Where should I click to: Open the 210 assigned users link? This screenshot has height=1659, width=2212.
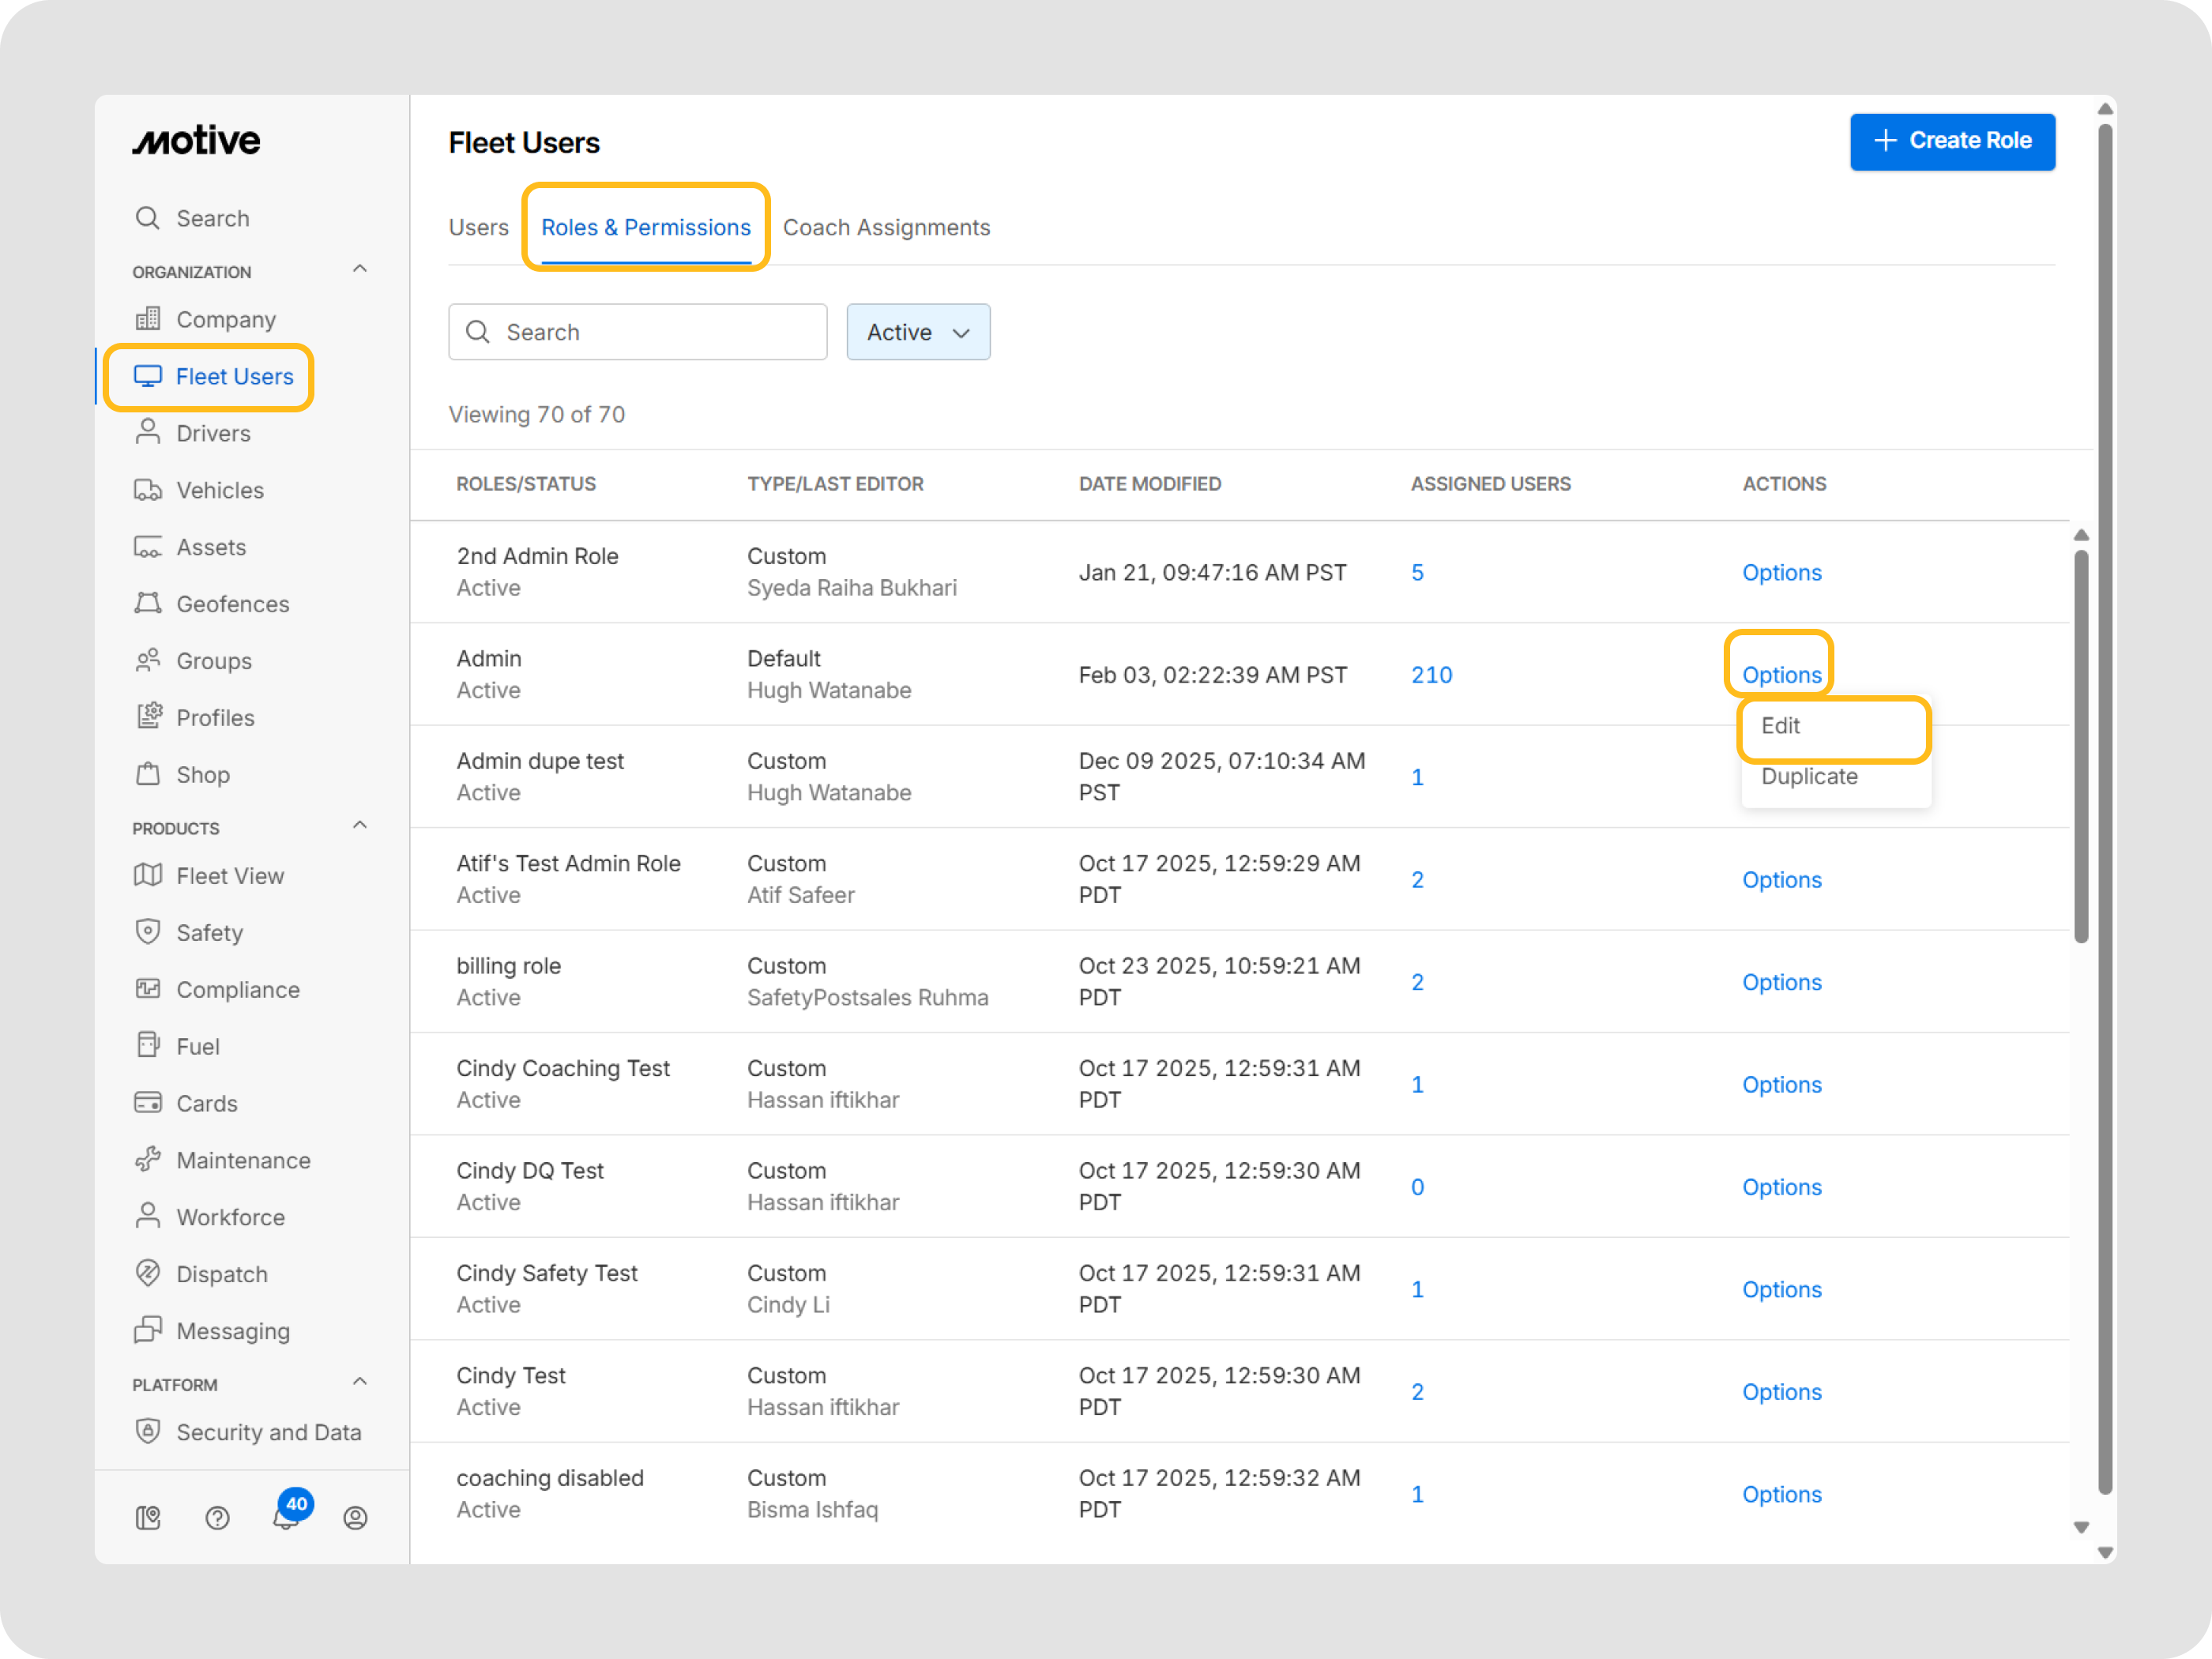tap(1431, 675)
